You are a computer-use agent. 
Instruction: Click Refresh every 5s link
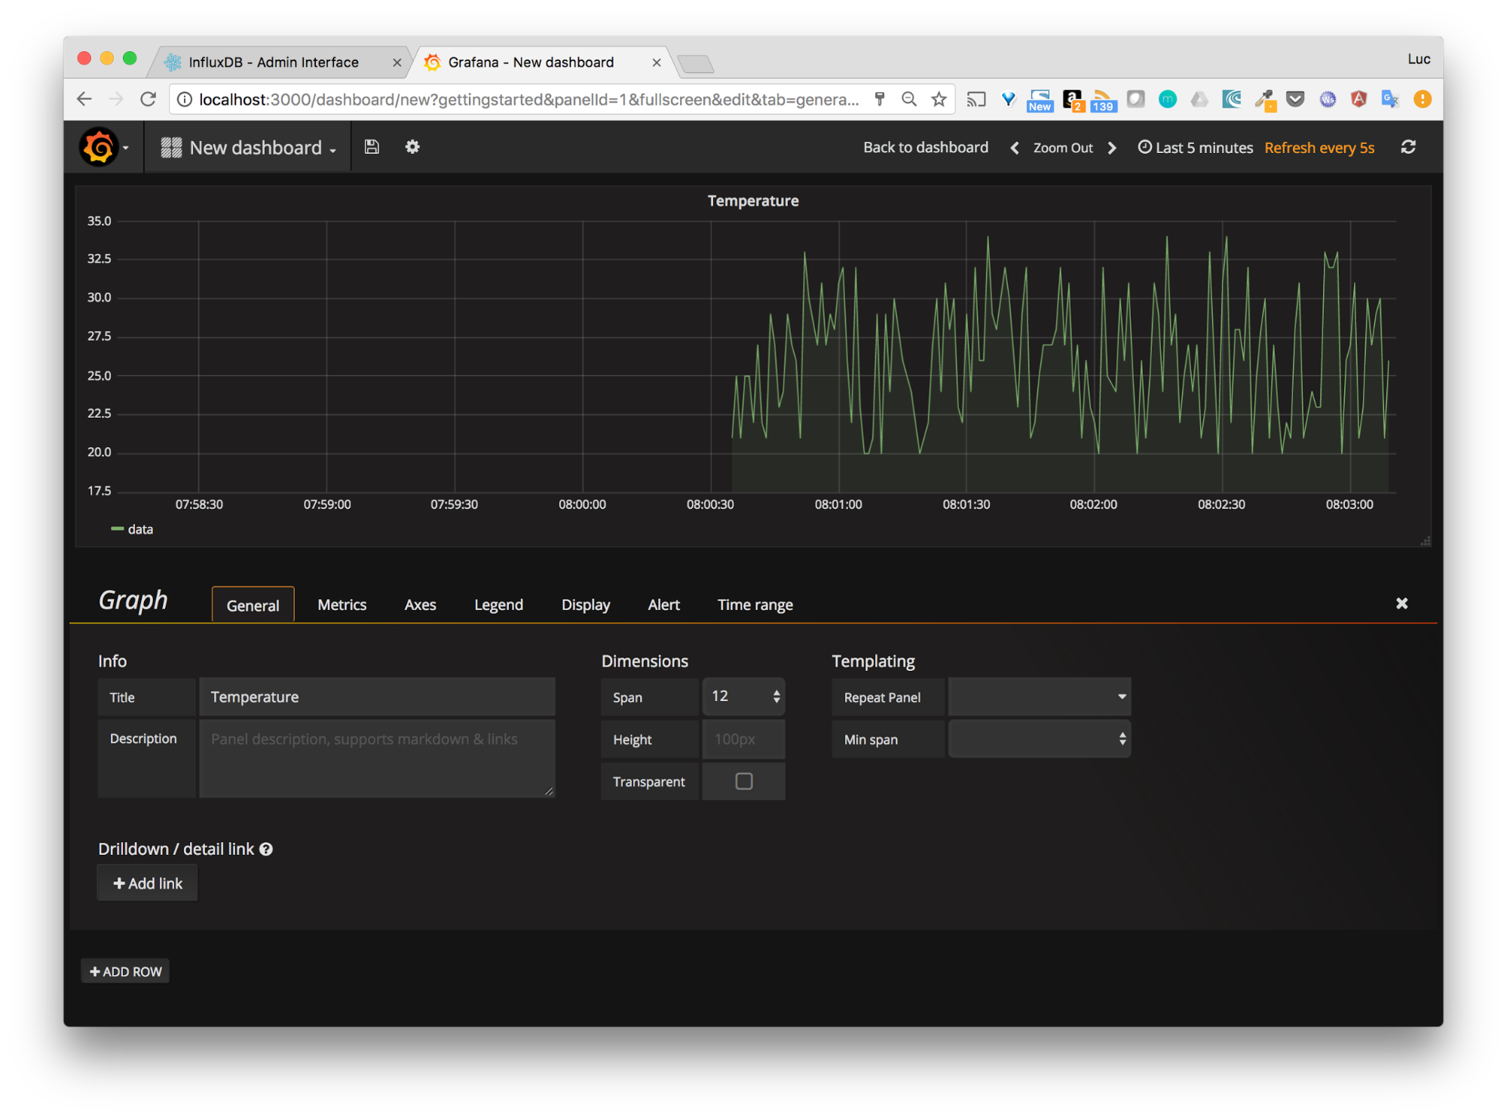click(x=1319, y=147)
